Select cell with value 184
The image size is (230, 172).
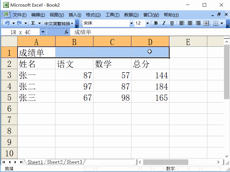point(150,86)
